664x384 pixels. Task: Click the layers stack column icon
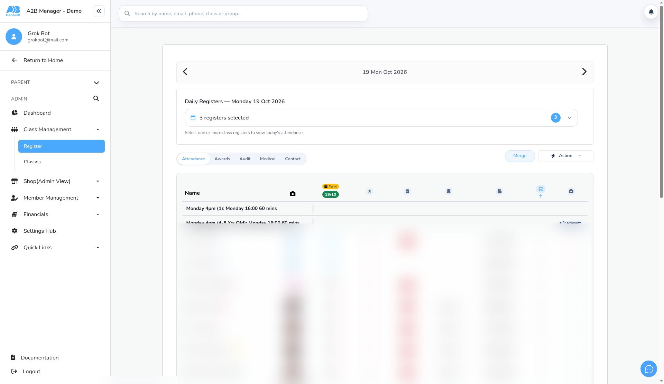[449, 191]
